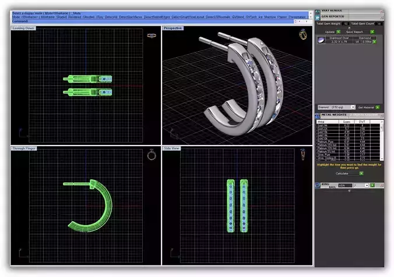Click the Diamond Oval gem name cell

tap(339, 38)
